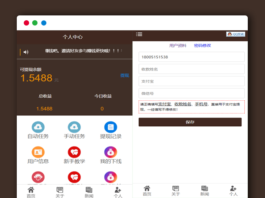Open the 提现记录 icon
This screenshot has height=198, width=265.
coord(110,127)
